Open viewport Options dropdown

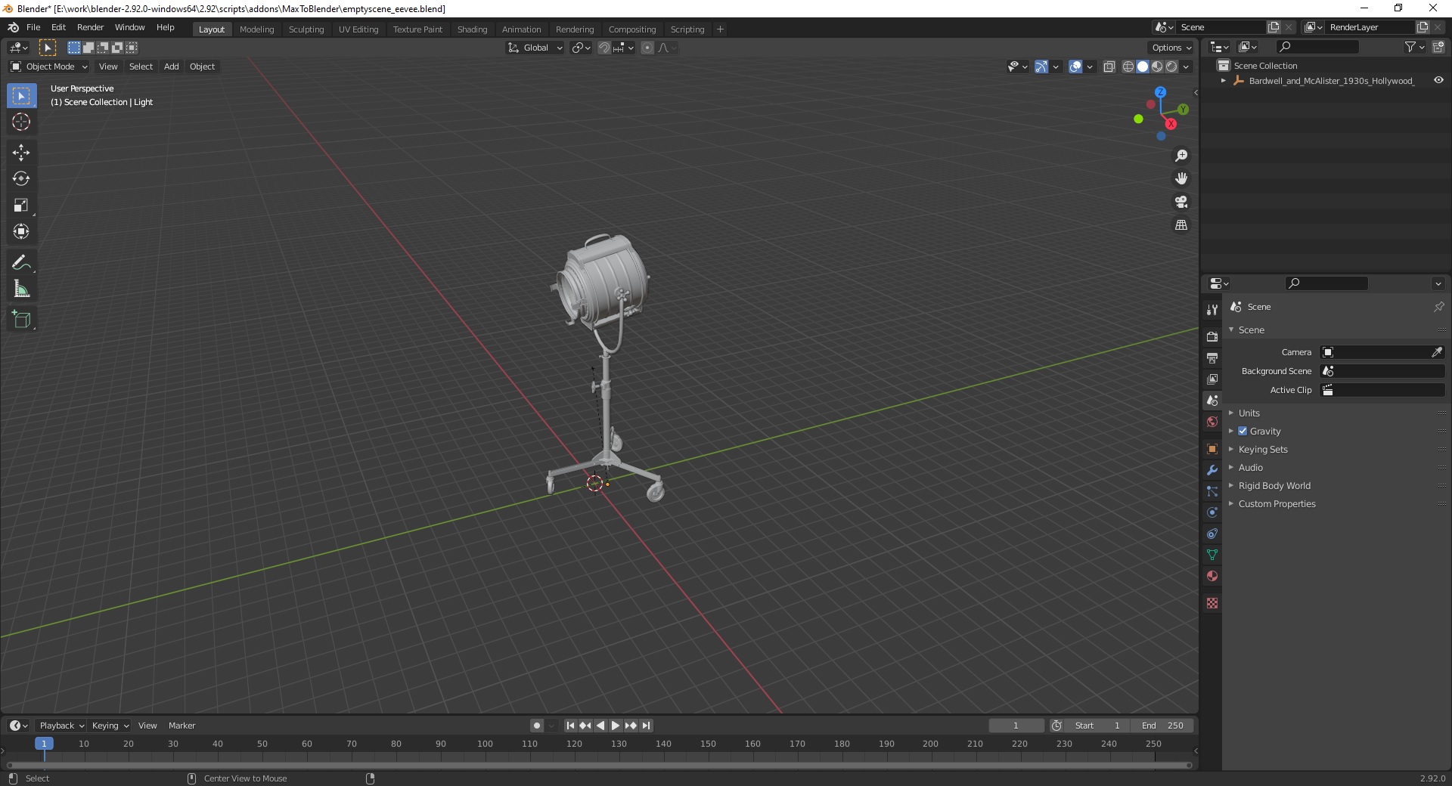click(1171, 48)
